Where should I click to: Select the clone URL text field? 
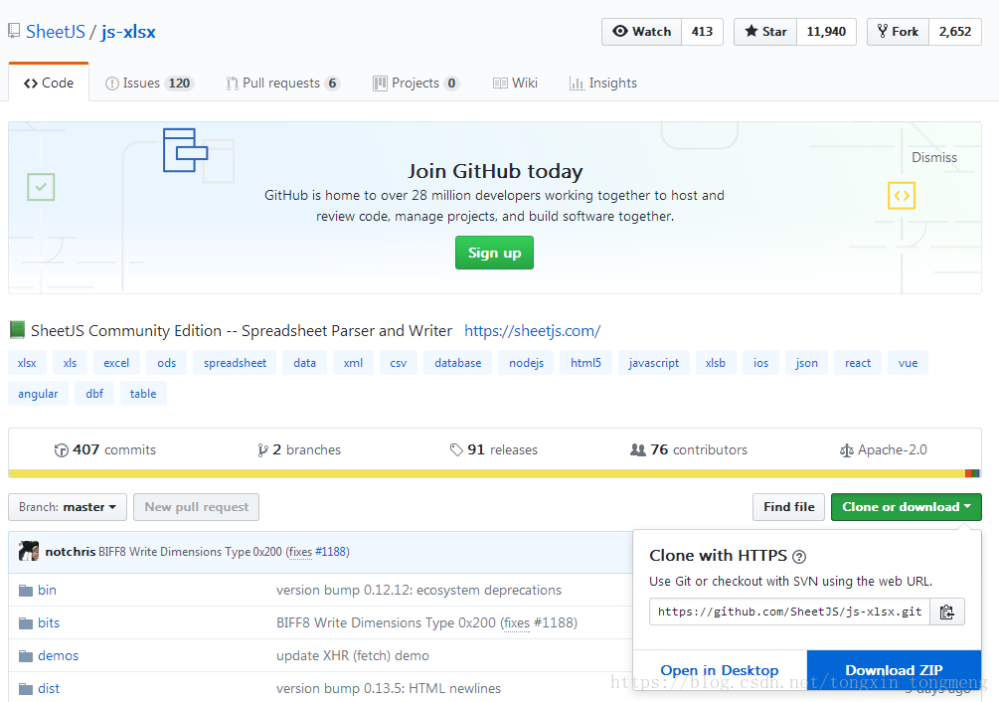click(x=789, y=612)
